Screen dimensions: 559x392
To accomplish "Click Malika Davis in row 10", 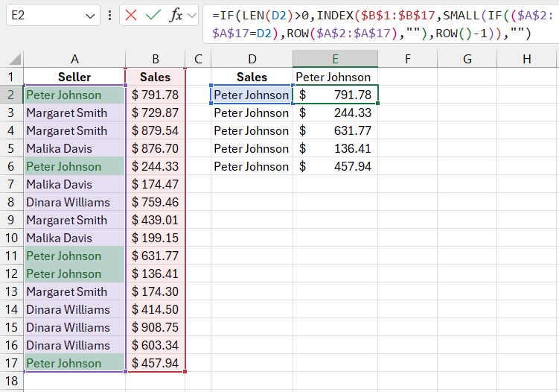I will 74,238.
